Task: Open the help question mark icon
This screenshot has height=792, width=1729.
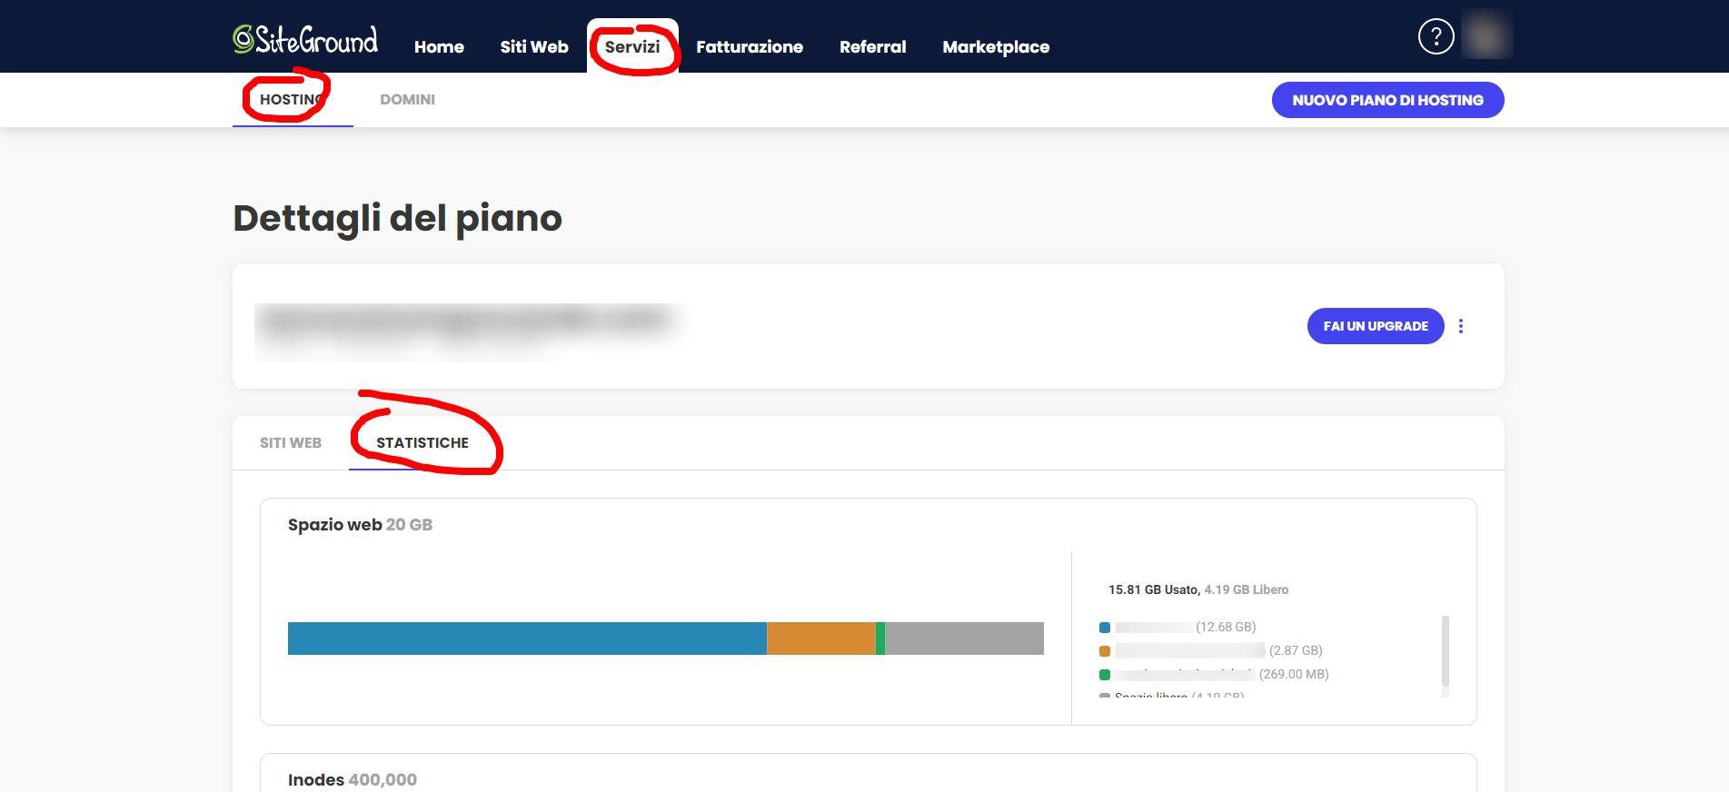Action: click(x=1436, y=37)
